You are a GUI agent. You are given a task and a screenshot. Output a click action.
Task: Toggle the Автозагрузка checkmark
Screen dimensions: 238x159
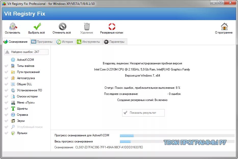(x=6, y=78)
